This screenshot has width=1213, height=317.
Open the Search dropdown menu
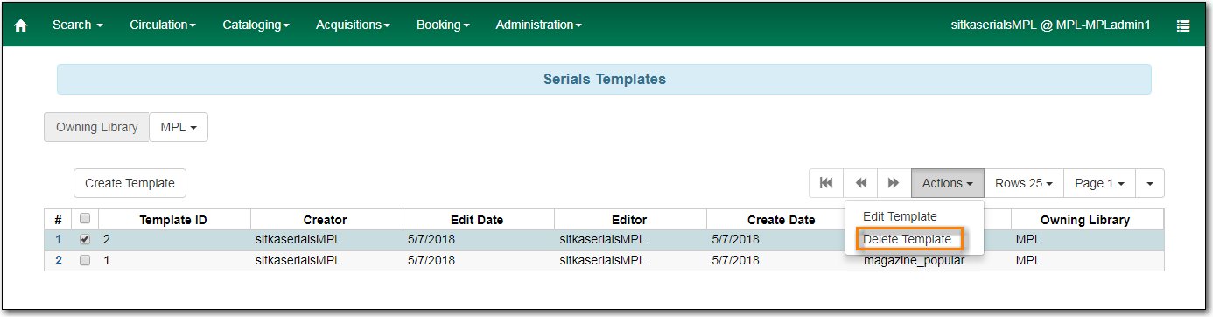78,25
